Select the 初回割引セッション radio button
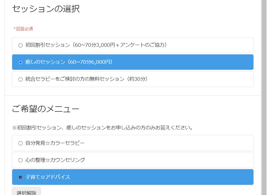The height and width of the screenshot is (195, 269). (x=20, y=45)
